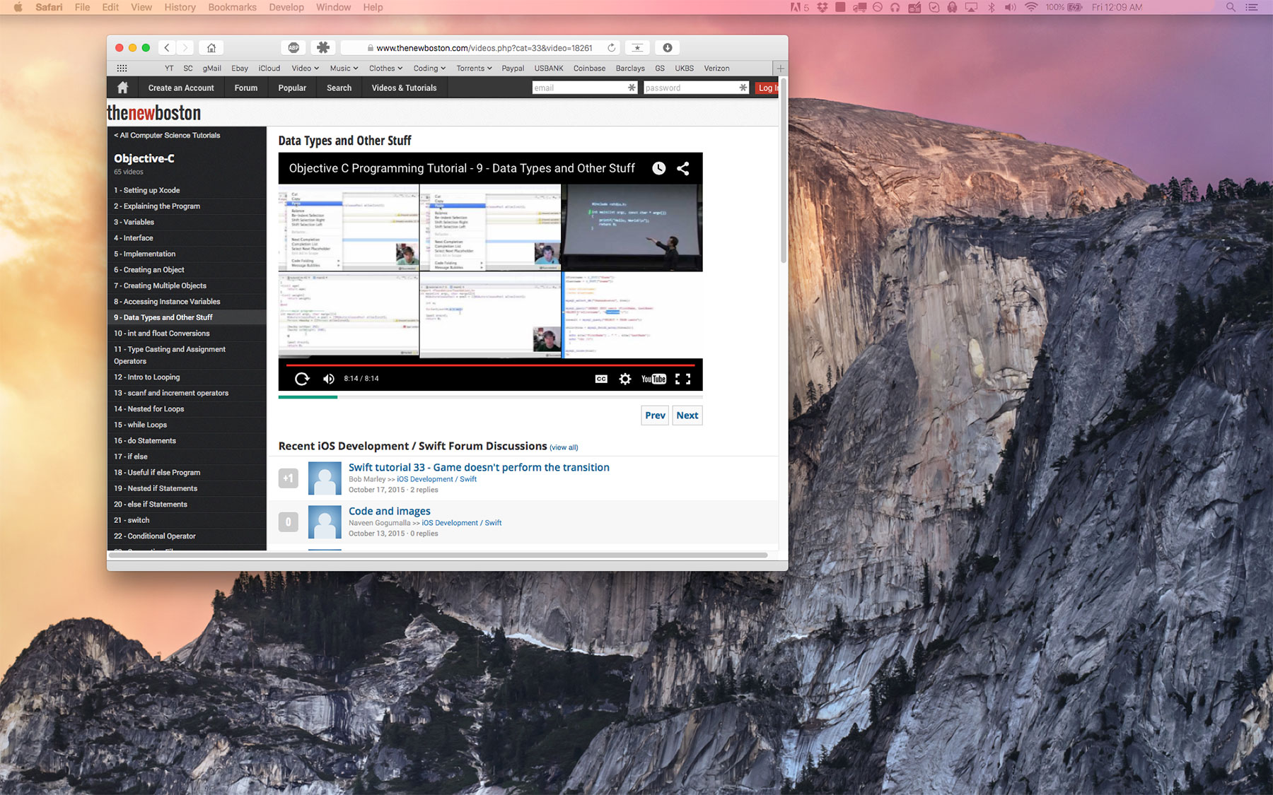Open Notification Center menu bar icon
Viewport: 1273px width, 795px height.
click(x=1252, y=7)
